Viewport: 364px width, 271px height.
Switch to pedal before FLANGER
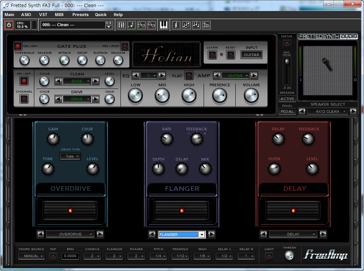tap(152, 234)
